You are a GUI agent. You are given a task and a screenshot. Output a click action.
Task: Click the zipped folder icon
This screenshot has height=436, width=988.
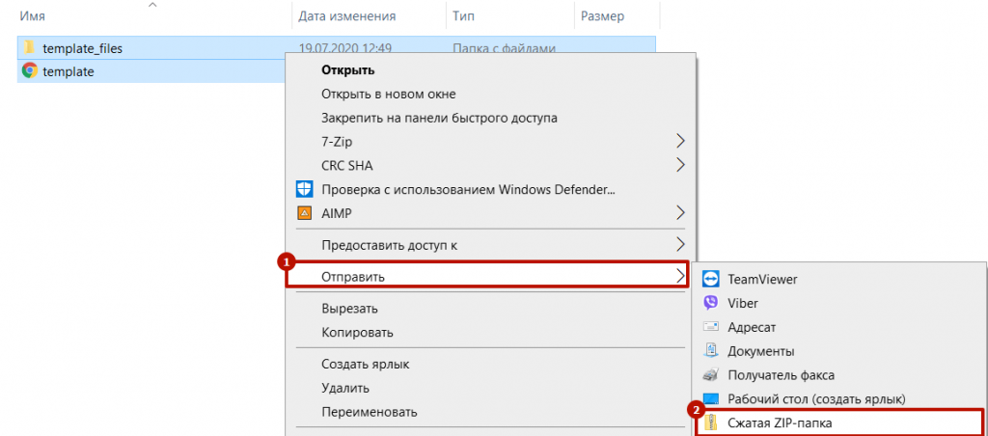711,422
